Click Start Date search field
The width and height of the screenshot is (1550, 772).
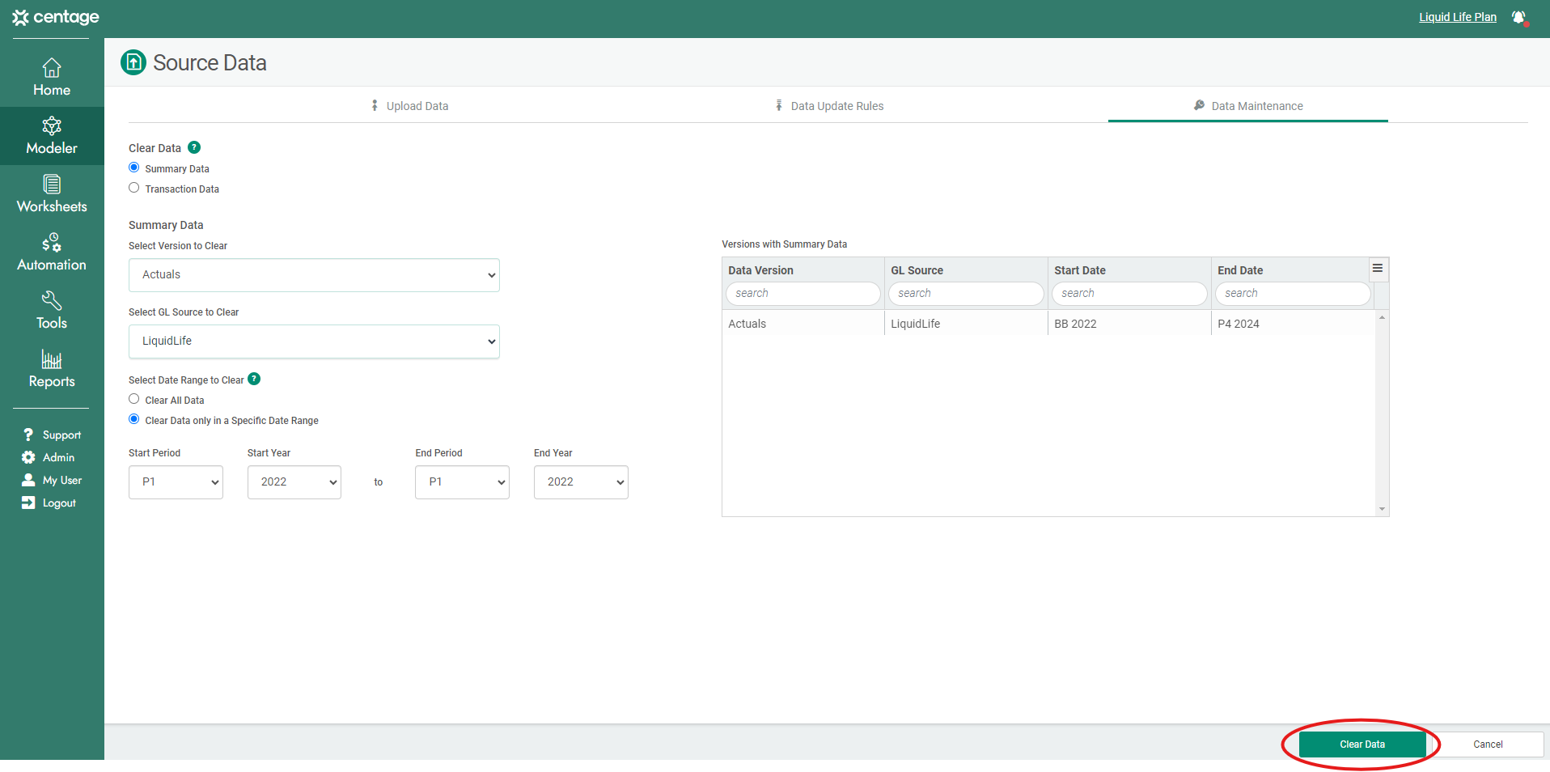[1129, 294]
